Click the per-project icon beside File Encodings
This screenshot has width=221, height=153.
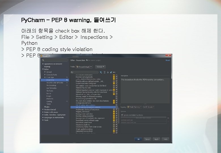tap(67, 85)
